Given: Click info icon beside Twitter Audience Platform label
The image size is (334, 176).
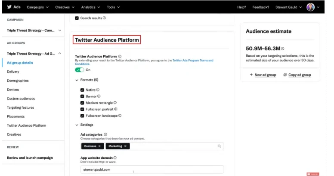Looking at the screenshot, I should point(120,56).
